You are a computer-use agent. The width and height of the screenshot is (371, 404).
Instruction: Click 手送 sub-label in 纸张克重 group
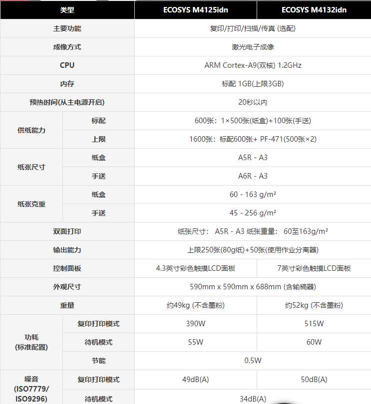pos(98,213)
